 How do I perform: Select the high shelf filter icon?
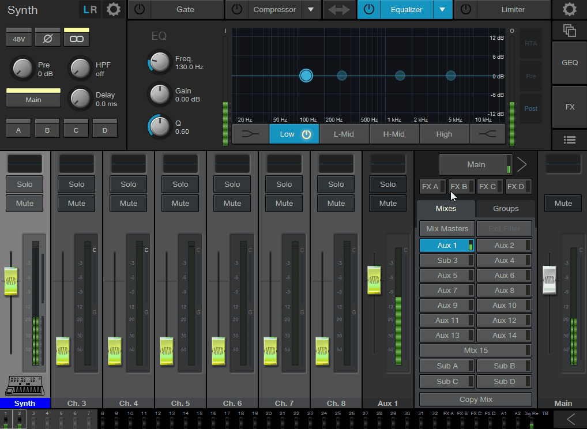[x=487, y=134]
